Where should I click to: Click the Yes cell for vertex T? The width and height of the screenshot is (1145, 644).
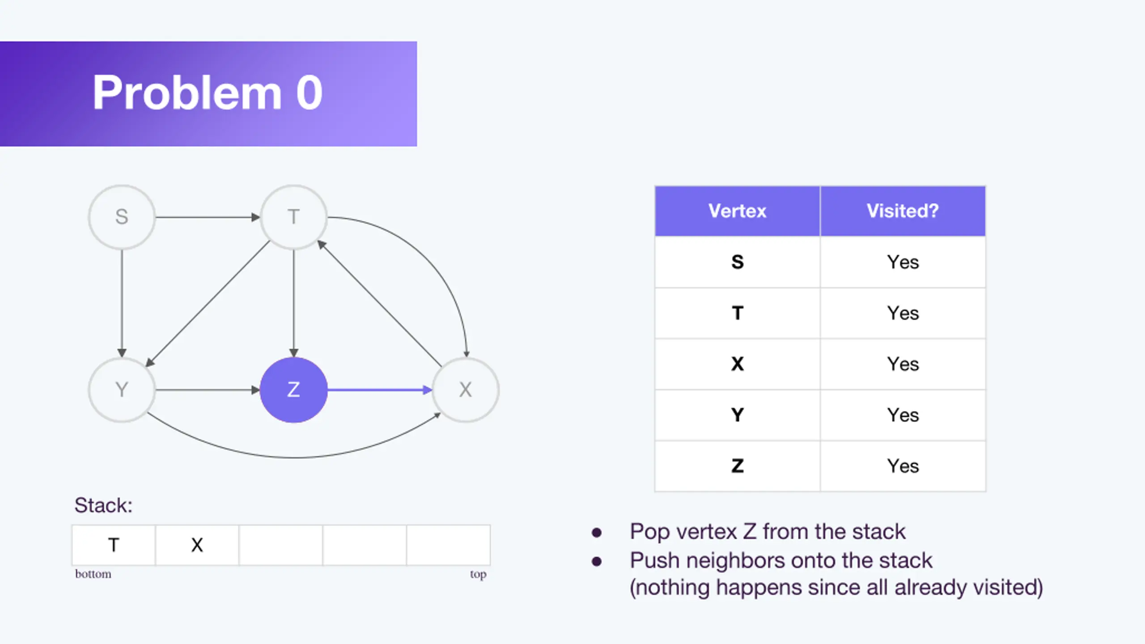coord(903,313)
